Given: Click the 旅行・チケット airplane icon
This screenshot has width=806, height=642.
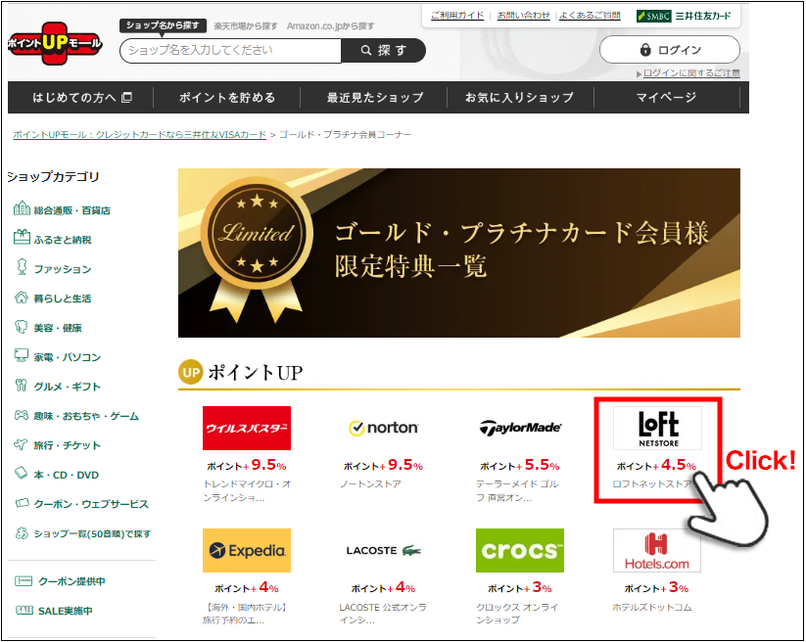Looking at the screenshot, I should pyautogui.click(x=21, y=444).
